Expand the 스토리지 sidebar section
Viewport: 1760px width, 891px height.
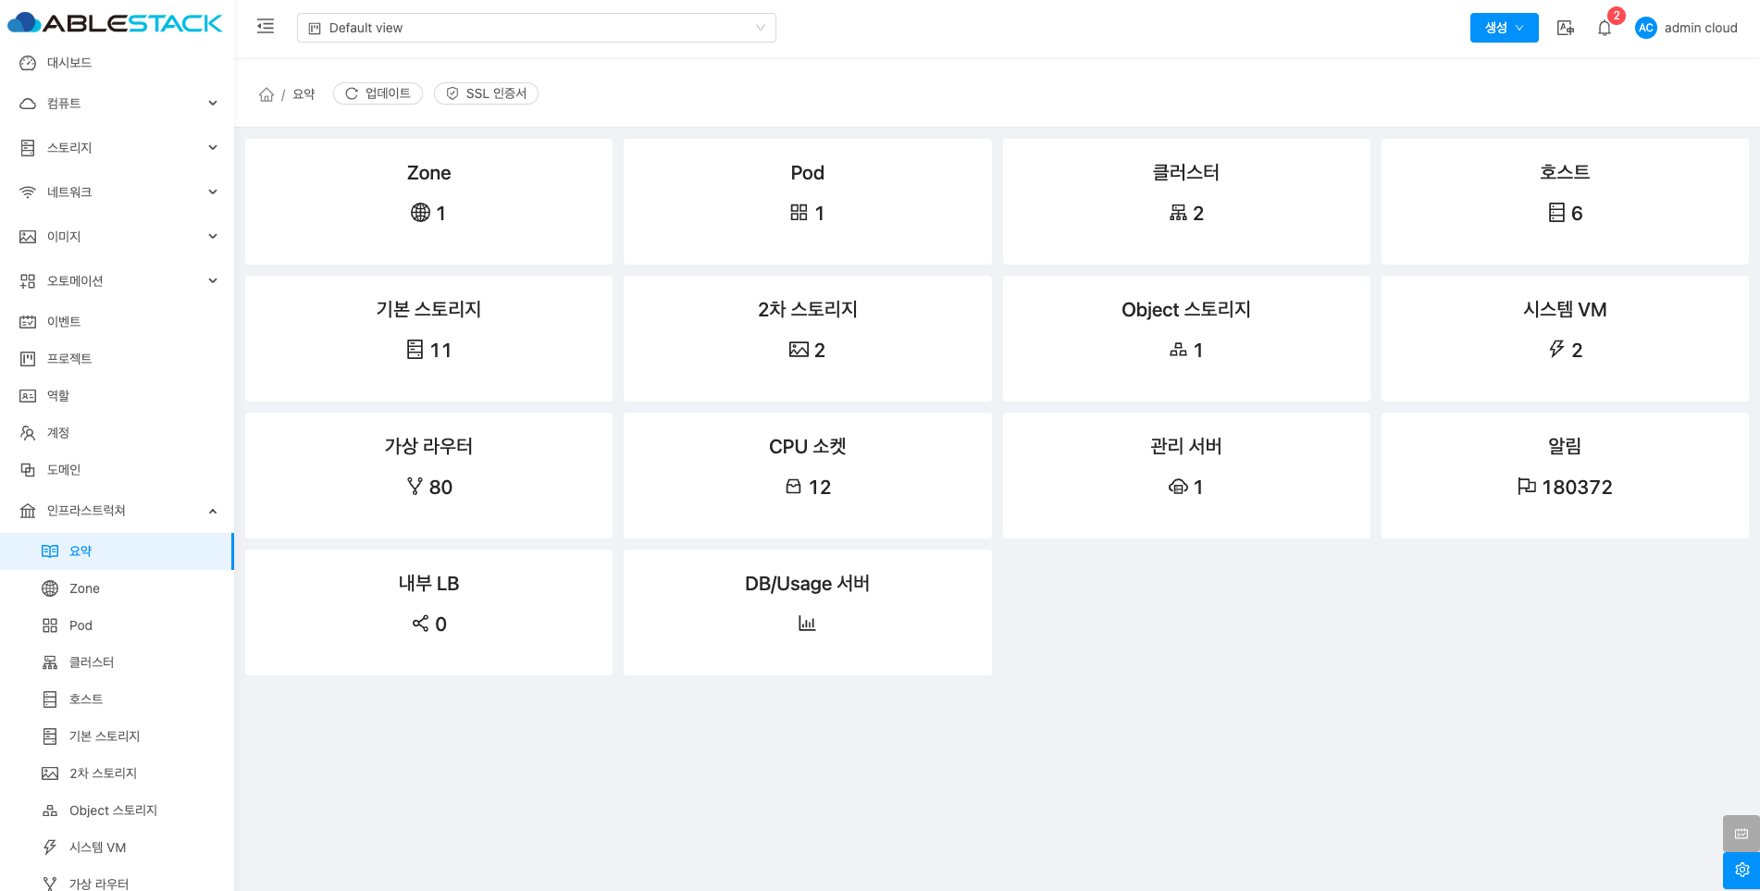[x=118, y=148]
